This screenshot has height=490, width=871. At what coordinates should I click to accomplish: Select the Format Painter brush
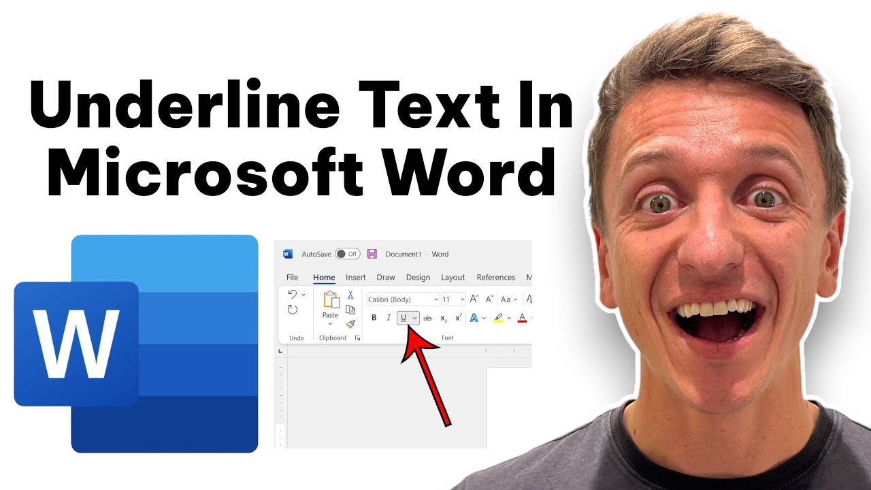coord(350,325)
